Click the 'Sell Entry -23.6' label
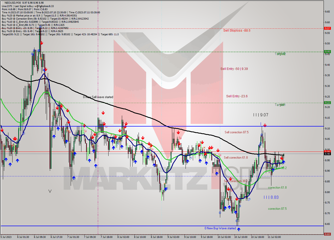 pos(237,96)
